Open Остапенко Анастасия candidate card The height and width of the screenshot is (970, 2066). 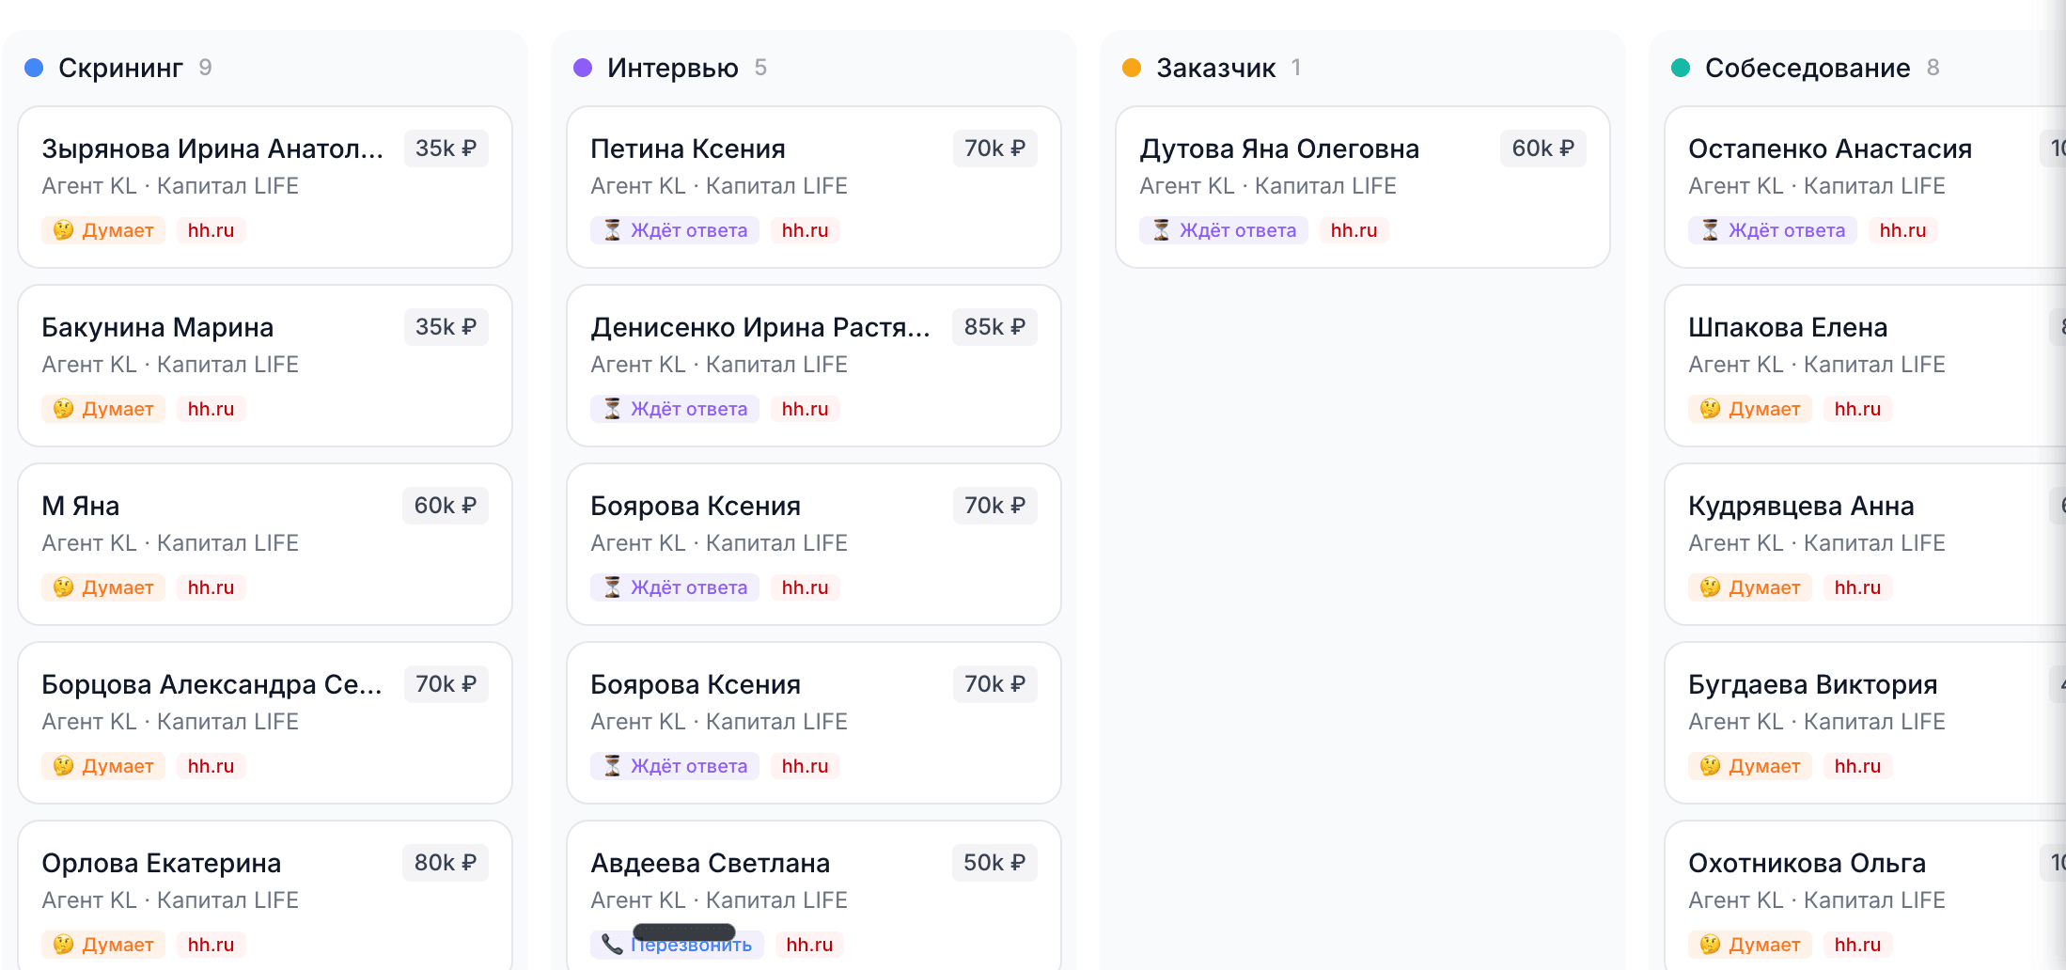(1865, 187)
